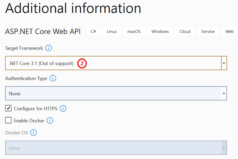Click the Target Framework info icon
238x159 pixels.
pos(48,48)
